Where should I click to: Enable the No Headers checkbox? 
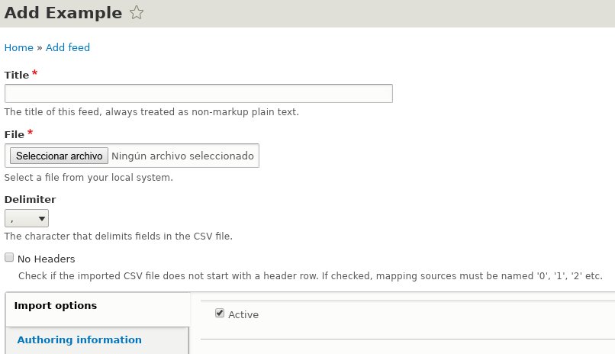(x=9, y=257)
